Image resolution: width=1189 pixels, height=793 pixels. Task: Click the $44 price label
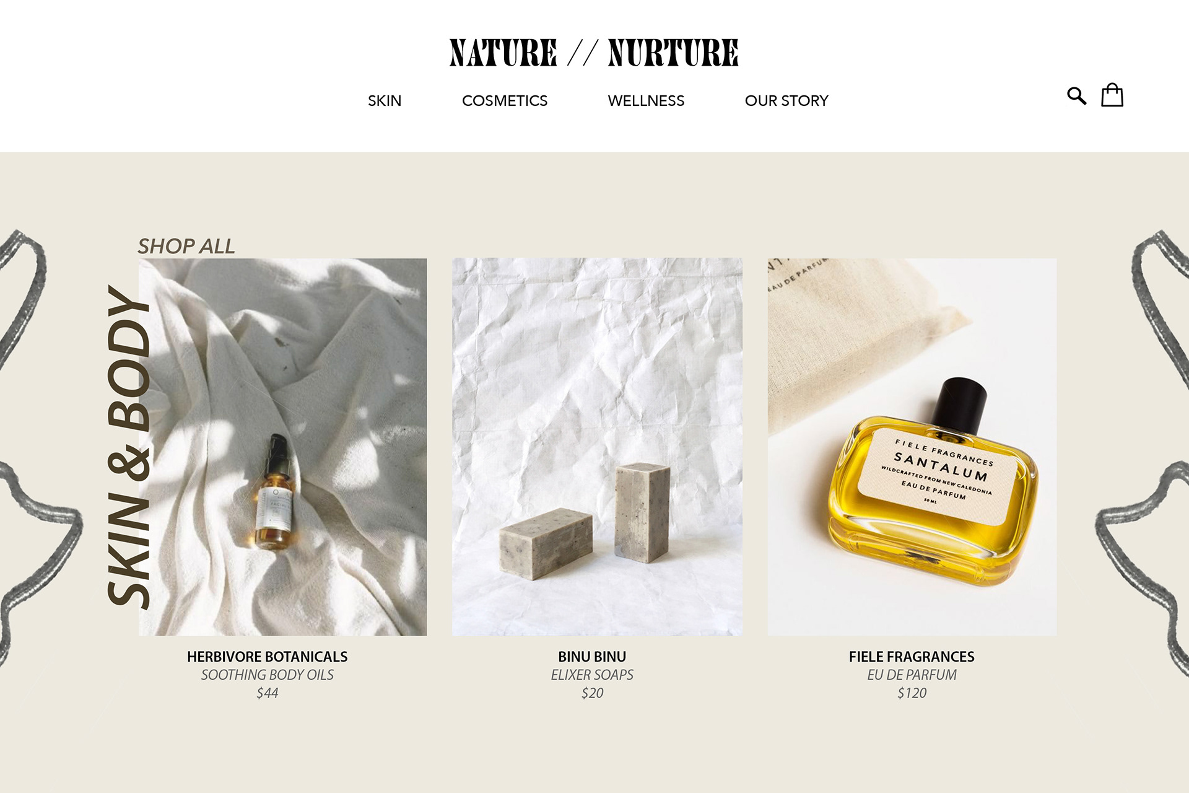(268, 693)
